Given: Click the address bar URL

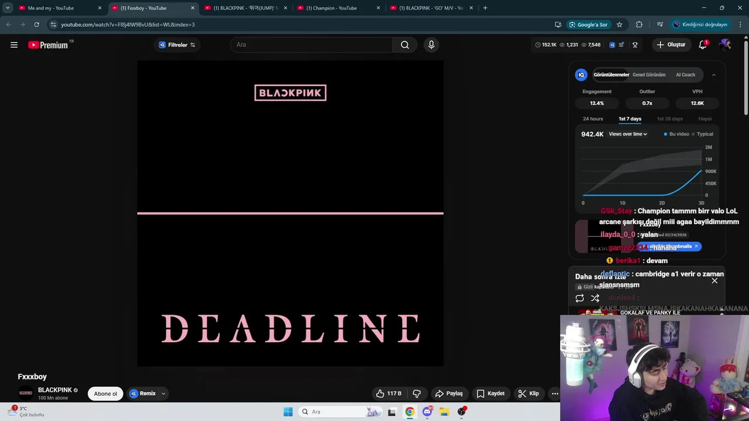Looking at the screenshot, I should click(128, 25).
